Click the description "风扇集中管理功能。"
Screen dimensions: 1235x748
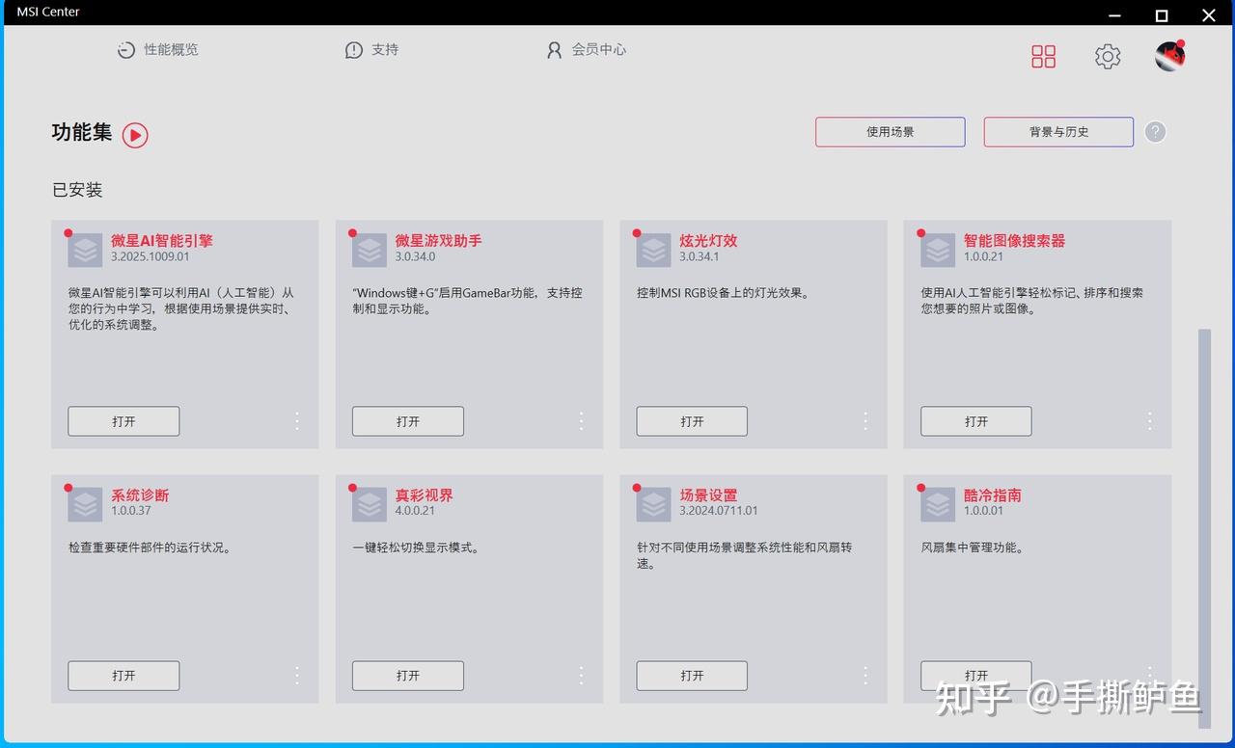973,548
